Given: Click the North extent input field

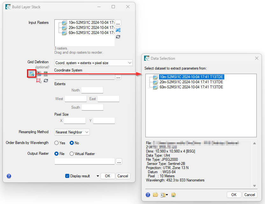Looking at the screenshot, I should point(92,90).
